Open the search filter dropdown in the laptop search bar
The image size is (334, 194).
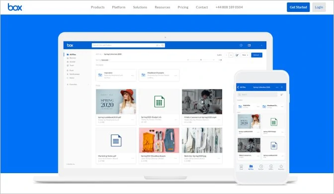click(x=158, y=45)
